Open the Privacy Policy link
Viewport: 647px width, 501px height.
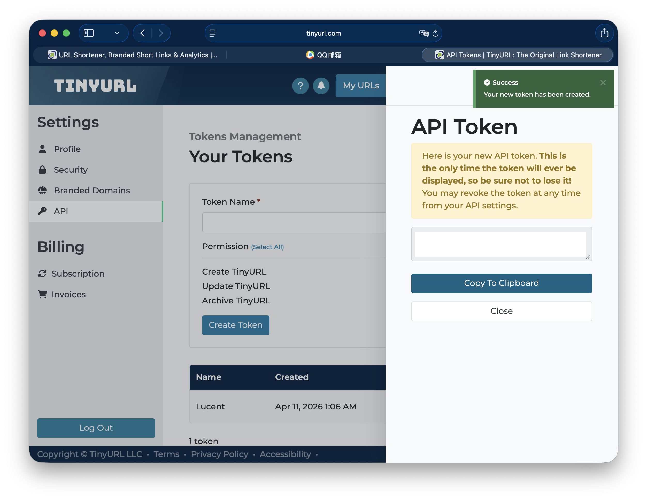220,454
